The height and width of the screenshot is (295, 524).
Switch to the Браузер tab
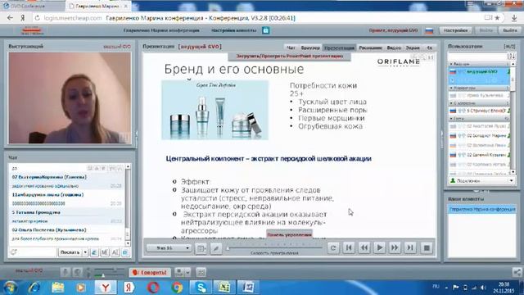click(x=310, y=48)
